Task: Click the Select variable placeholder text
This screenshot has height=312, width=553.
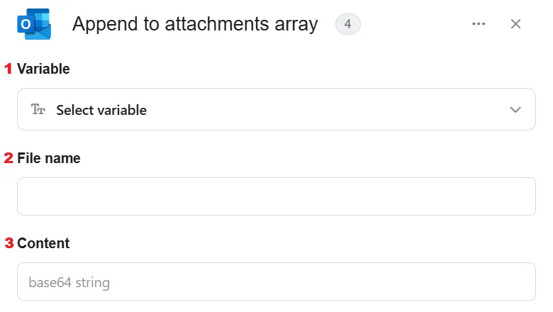Action: click(101, 110)
